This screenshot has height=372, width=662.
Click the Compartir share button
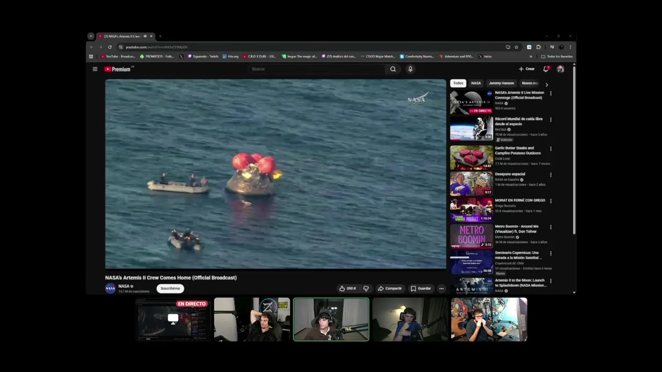tap(389, 288)
